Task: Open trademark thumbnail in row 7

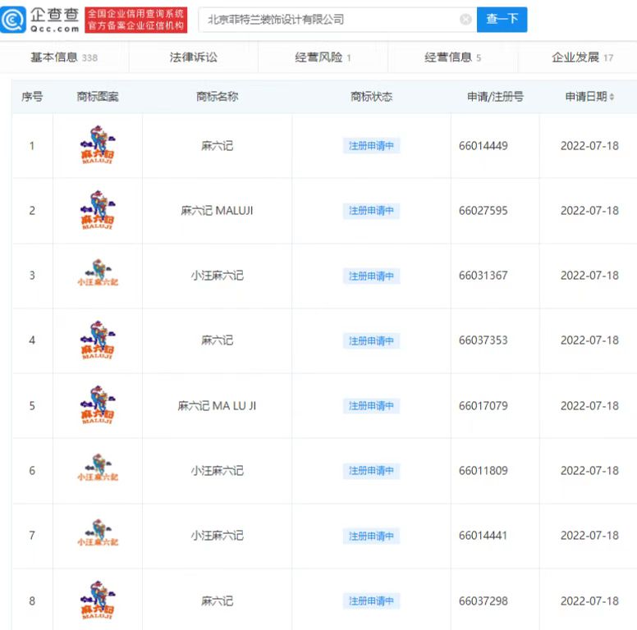Action: (98, 536)
